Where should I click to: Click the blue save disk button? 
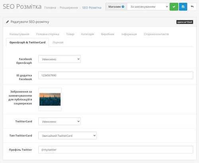pyautogui.click(x=183, y=7)
